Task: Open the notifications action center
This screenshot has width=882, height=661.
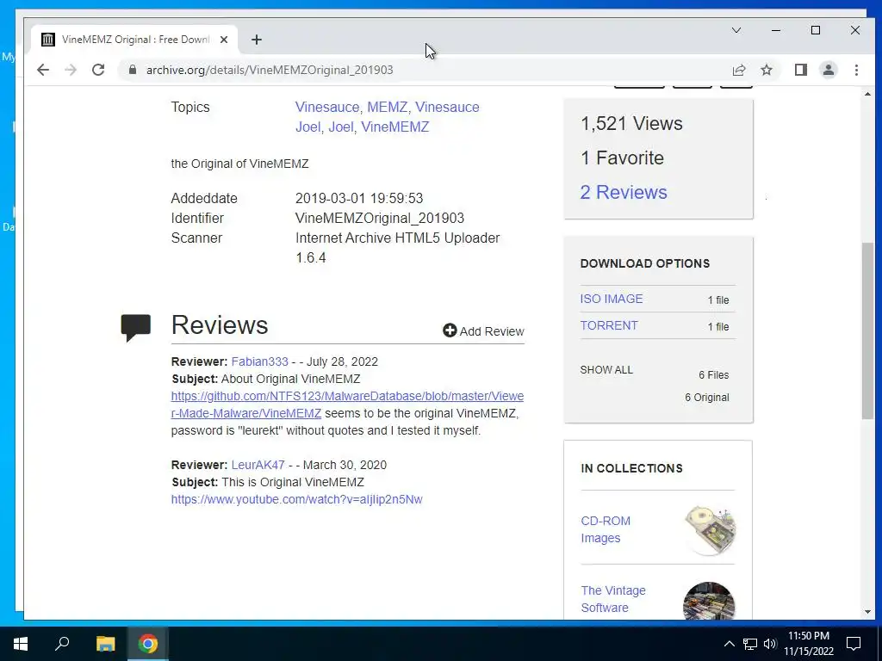Action: pos(854,644)
